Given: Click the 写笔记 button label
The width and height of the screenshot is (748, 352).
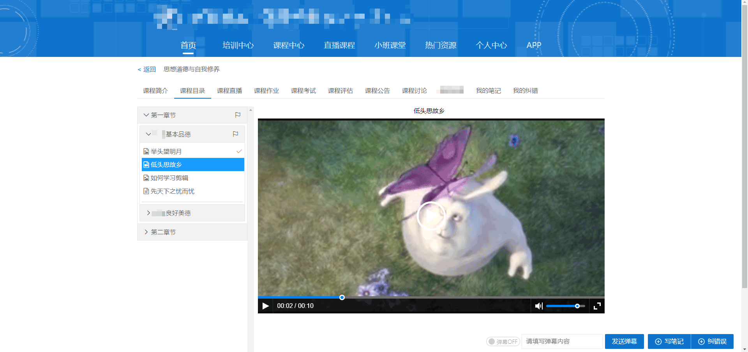Looking at the screenshot, I should (674, 341).
